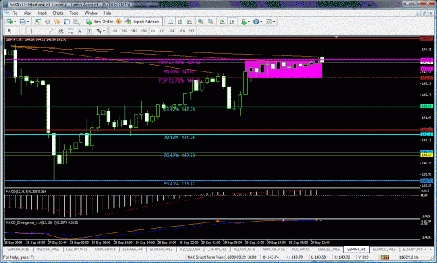Open the Insert menu
The width and height of the screenshot is (437, 263).
tap(42, 13)
